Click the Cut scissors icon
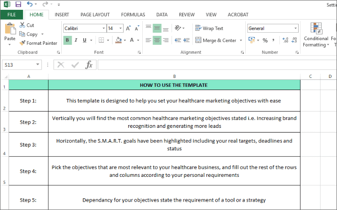The width and height of the screenshot is (337, 210). point(22,25)
